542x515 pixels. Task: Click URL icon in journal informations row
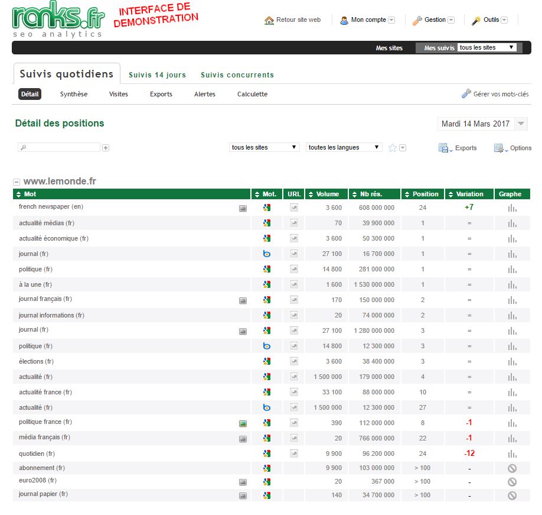tap(294, 315)
